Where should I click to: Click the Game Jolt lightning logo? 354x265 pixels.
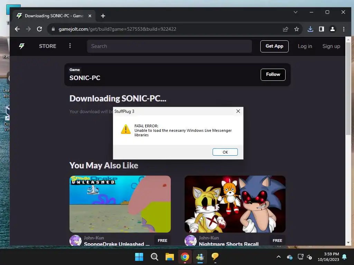tap(22, 46)
